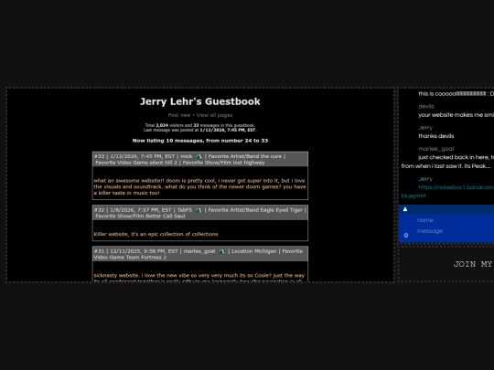Select the 'sicknasty website' message text
494x370 pixels.
coord(199,278)
